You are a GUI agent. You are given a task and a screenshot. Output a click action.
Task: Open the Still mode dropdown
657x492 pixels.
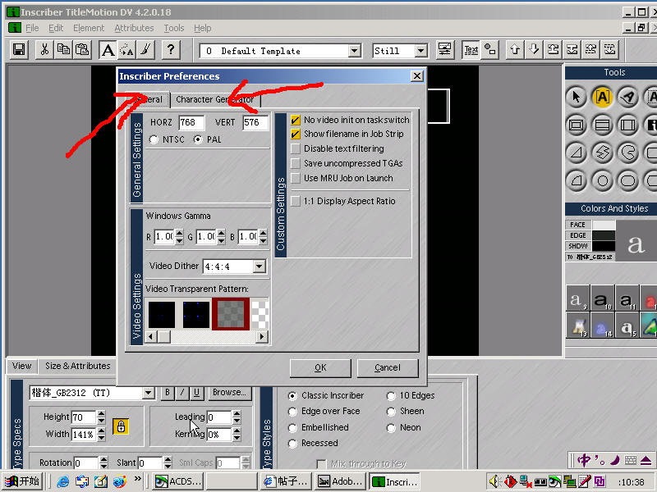coord(420,51)
